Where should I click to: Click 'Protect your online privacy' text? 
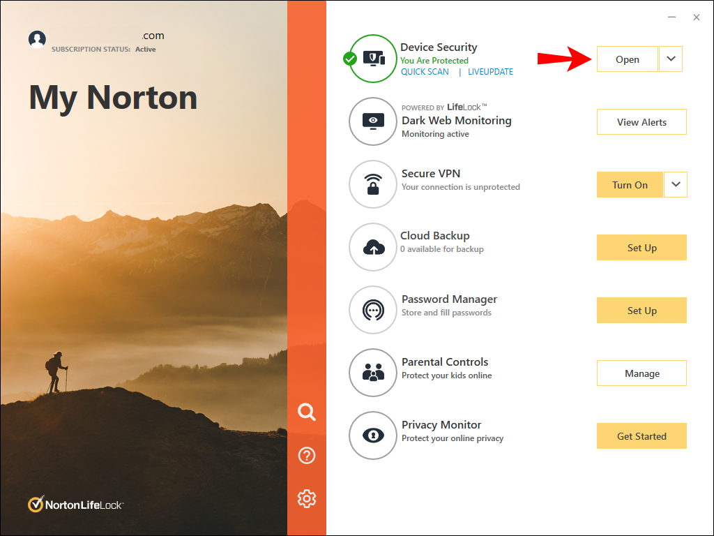[x=452, y=438]
